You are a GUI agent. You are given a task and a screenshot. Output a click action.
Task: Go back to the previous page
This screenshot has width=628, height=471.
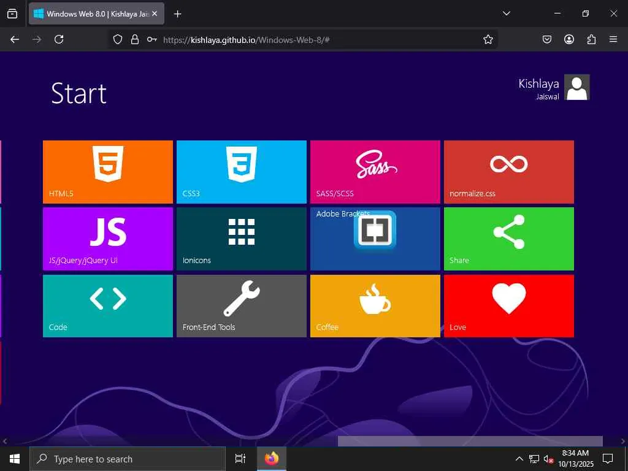15,39
